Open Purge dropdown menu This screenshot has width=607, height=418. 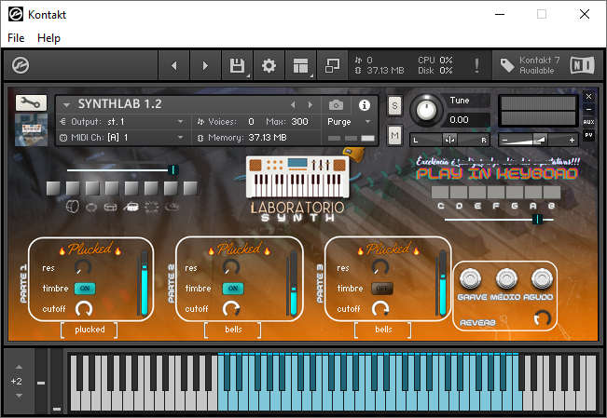coord(349,122)
